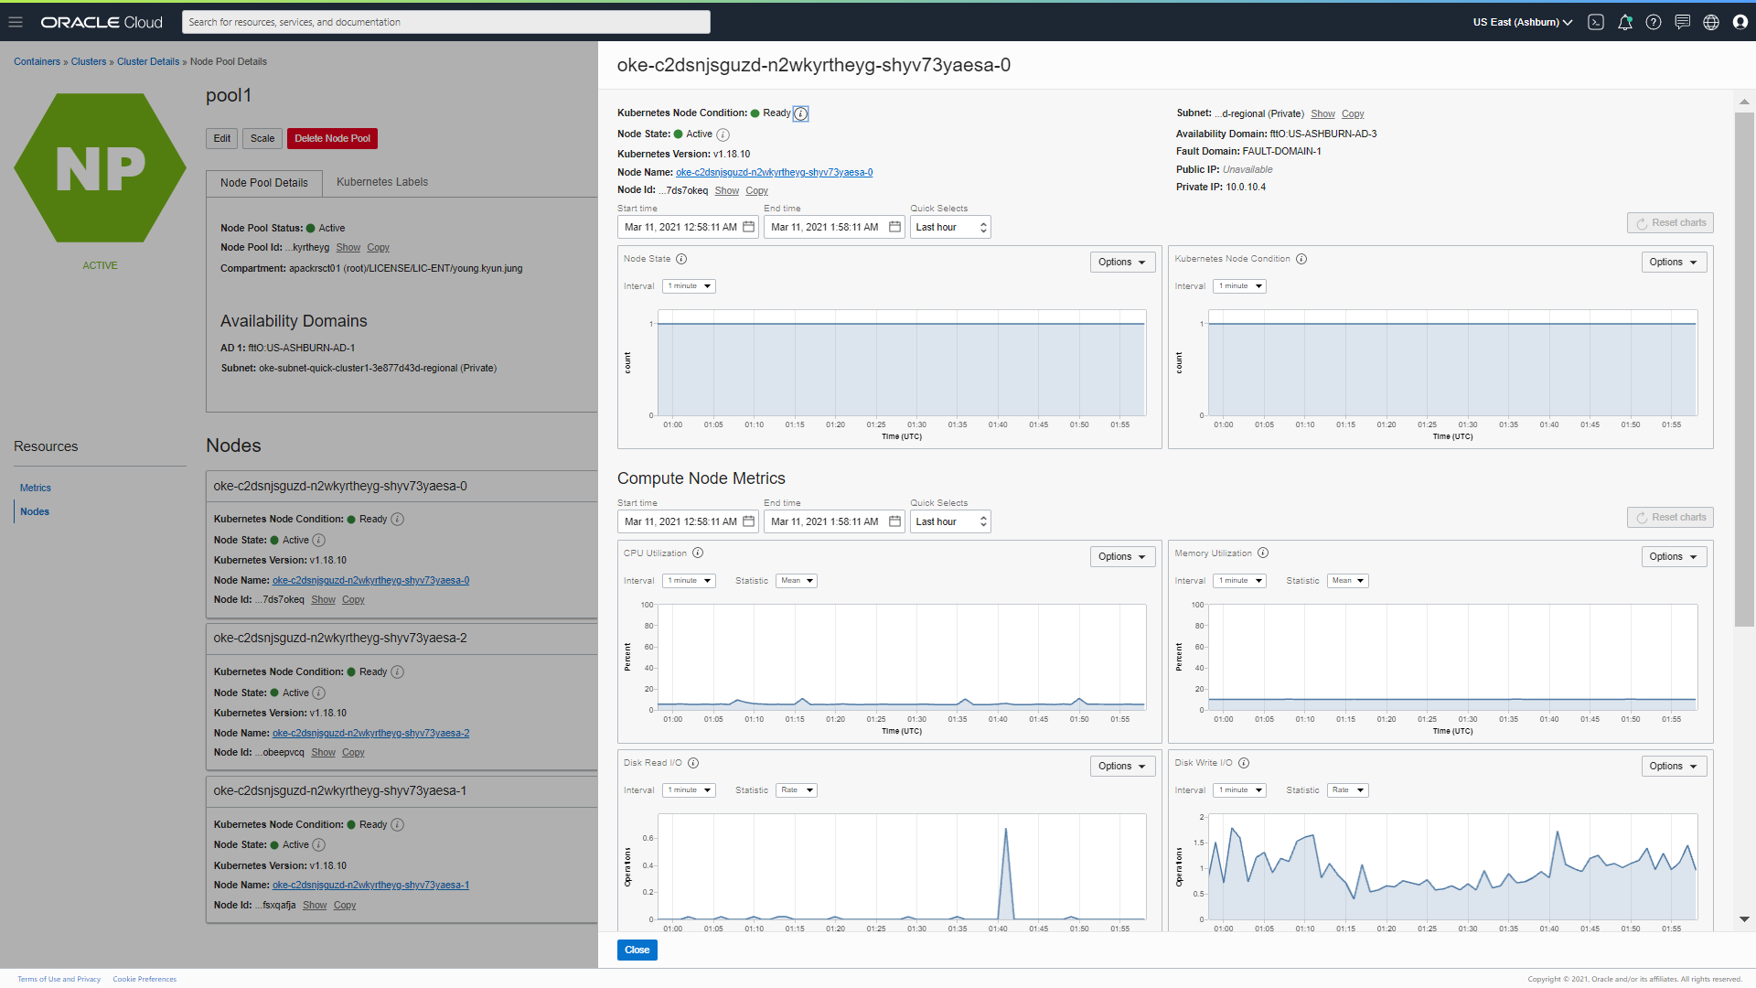Open the Cloud Shell terminal icon
1756x988 pixels.
pyautogui.click(x=1596, y=22)
